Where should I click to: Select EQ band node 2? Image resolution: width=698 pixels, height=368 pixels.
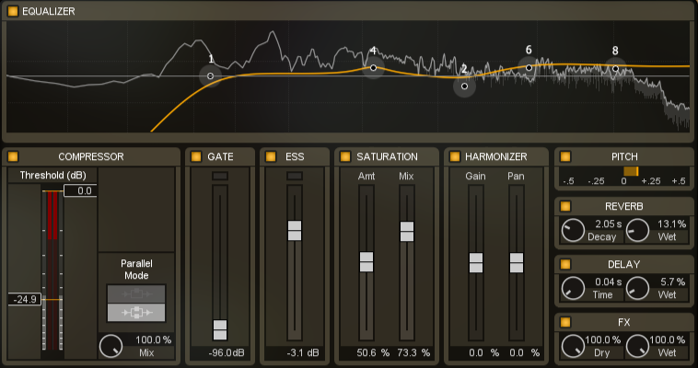pyautogui.click(x=464, y=86)
